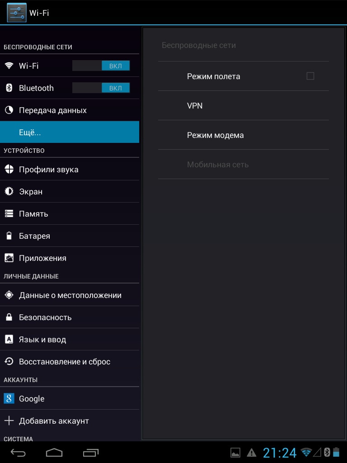Viewport: 347px width, 463px height.
Task: Open the Recent apps icon
Action: pos(91,452)
